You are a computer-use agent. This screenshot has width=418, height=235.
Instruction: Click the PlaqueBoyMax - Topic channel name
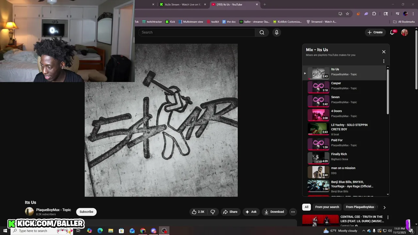click(54, 210)
